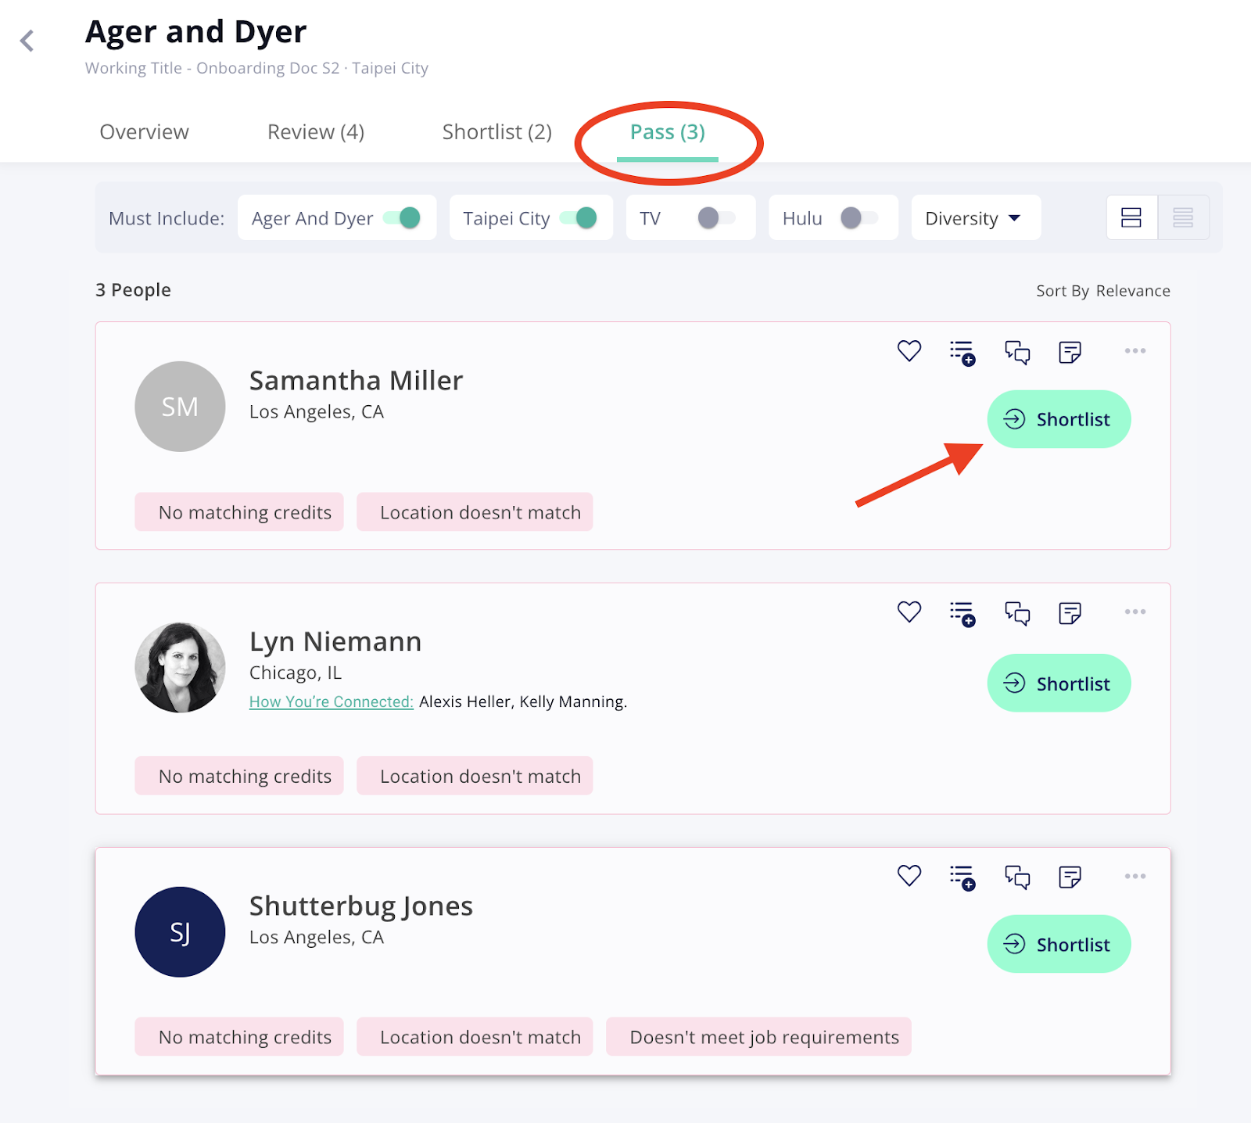The width and height of the screenshot is (1251, 1123).
Task: Click the SM avatar circle
Action: pyautogui.click(x=180, y=407)
